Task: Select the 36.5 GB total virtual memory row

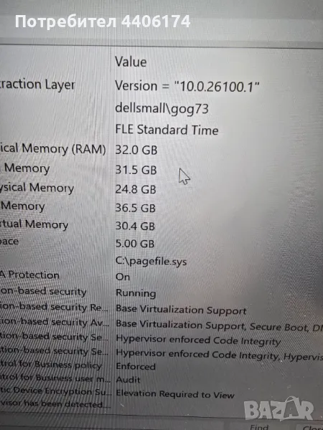Action: point(161,207)
